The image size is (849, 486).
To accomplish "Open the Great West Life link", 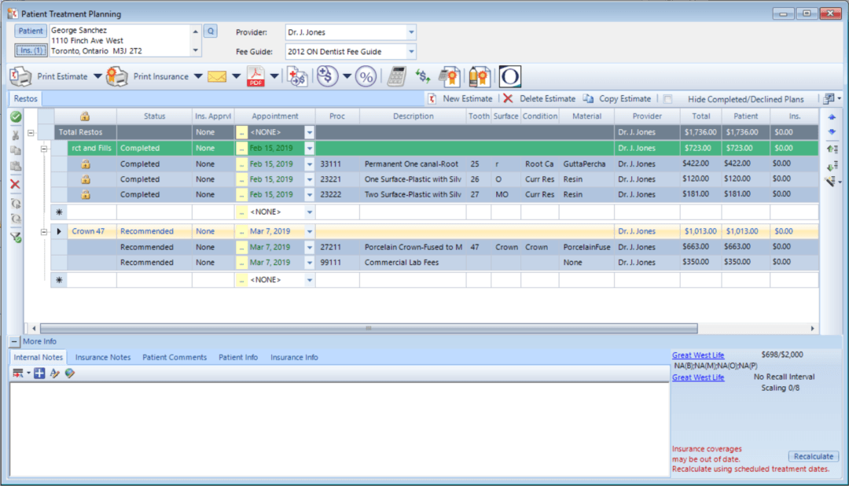I will (698, 355).
